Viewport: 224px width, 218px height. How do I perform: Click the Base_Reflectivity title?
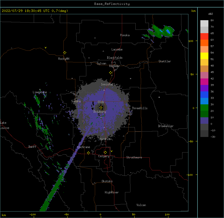coord(112,4)
